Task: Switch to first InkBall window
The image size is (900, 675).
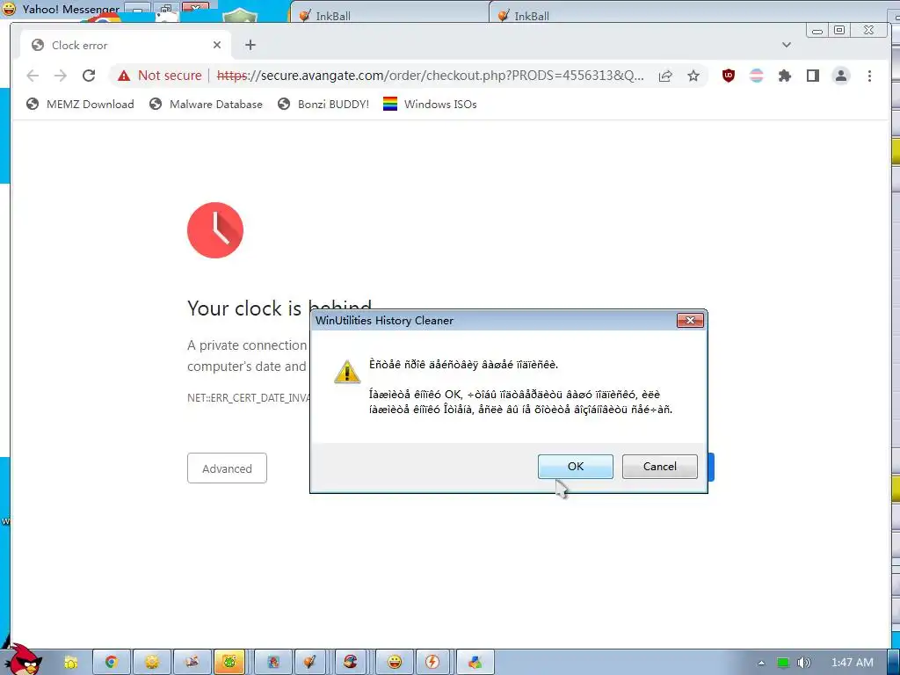Action: coord(389,14)
